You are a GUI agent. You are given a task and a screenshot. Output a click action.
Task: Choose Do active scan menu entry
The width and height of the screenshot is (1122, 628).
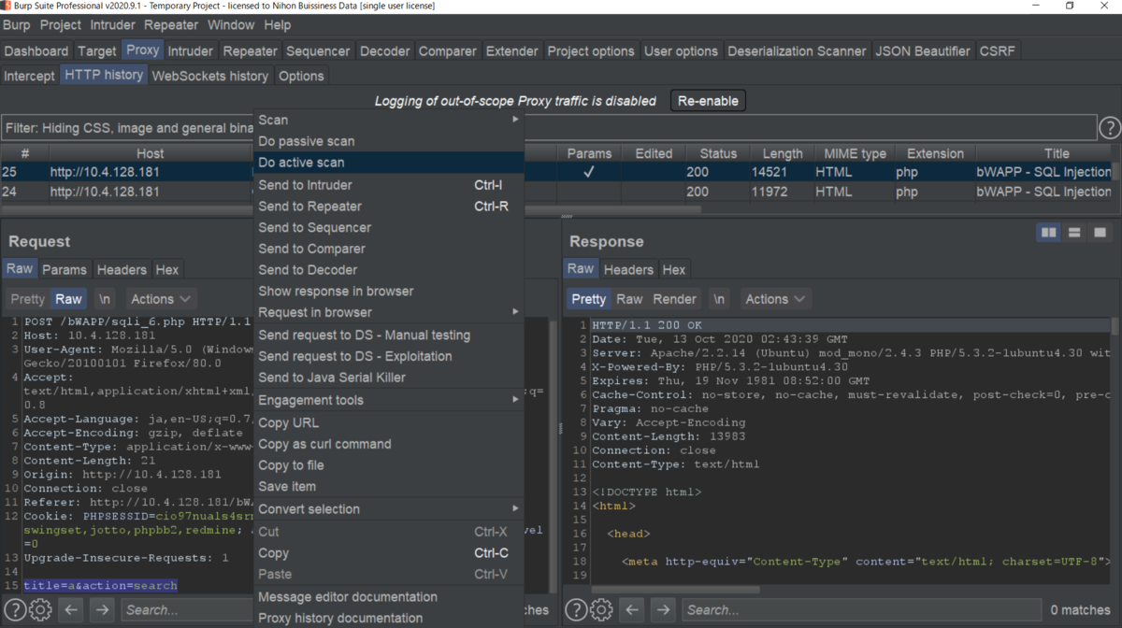388,163
